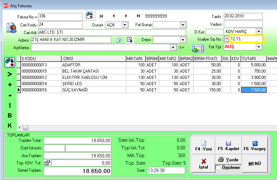Click the icon beside the Fatura No field

pyautogui.click(x=90, y=16)
